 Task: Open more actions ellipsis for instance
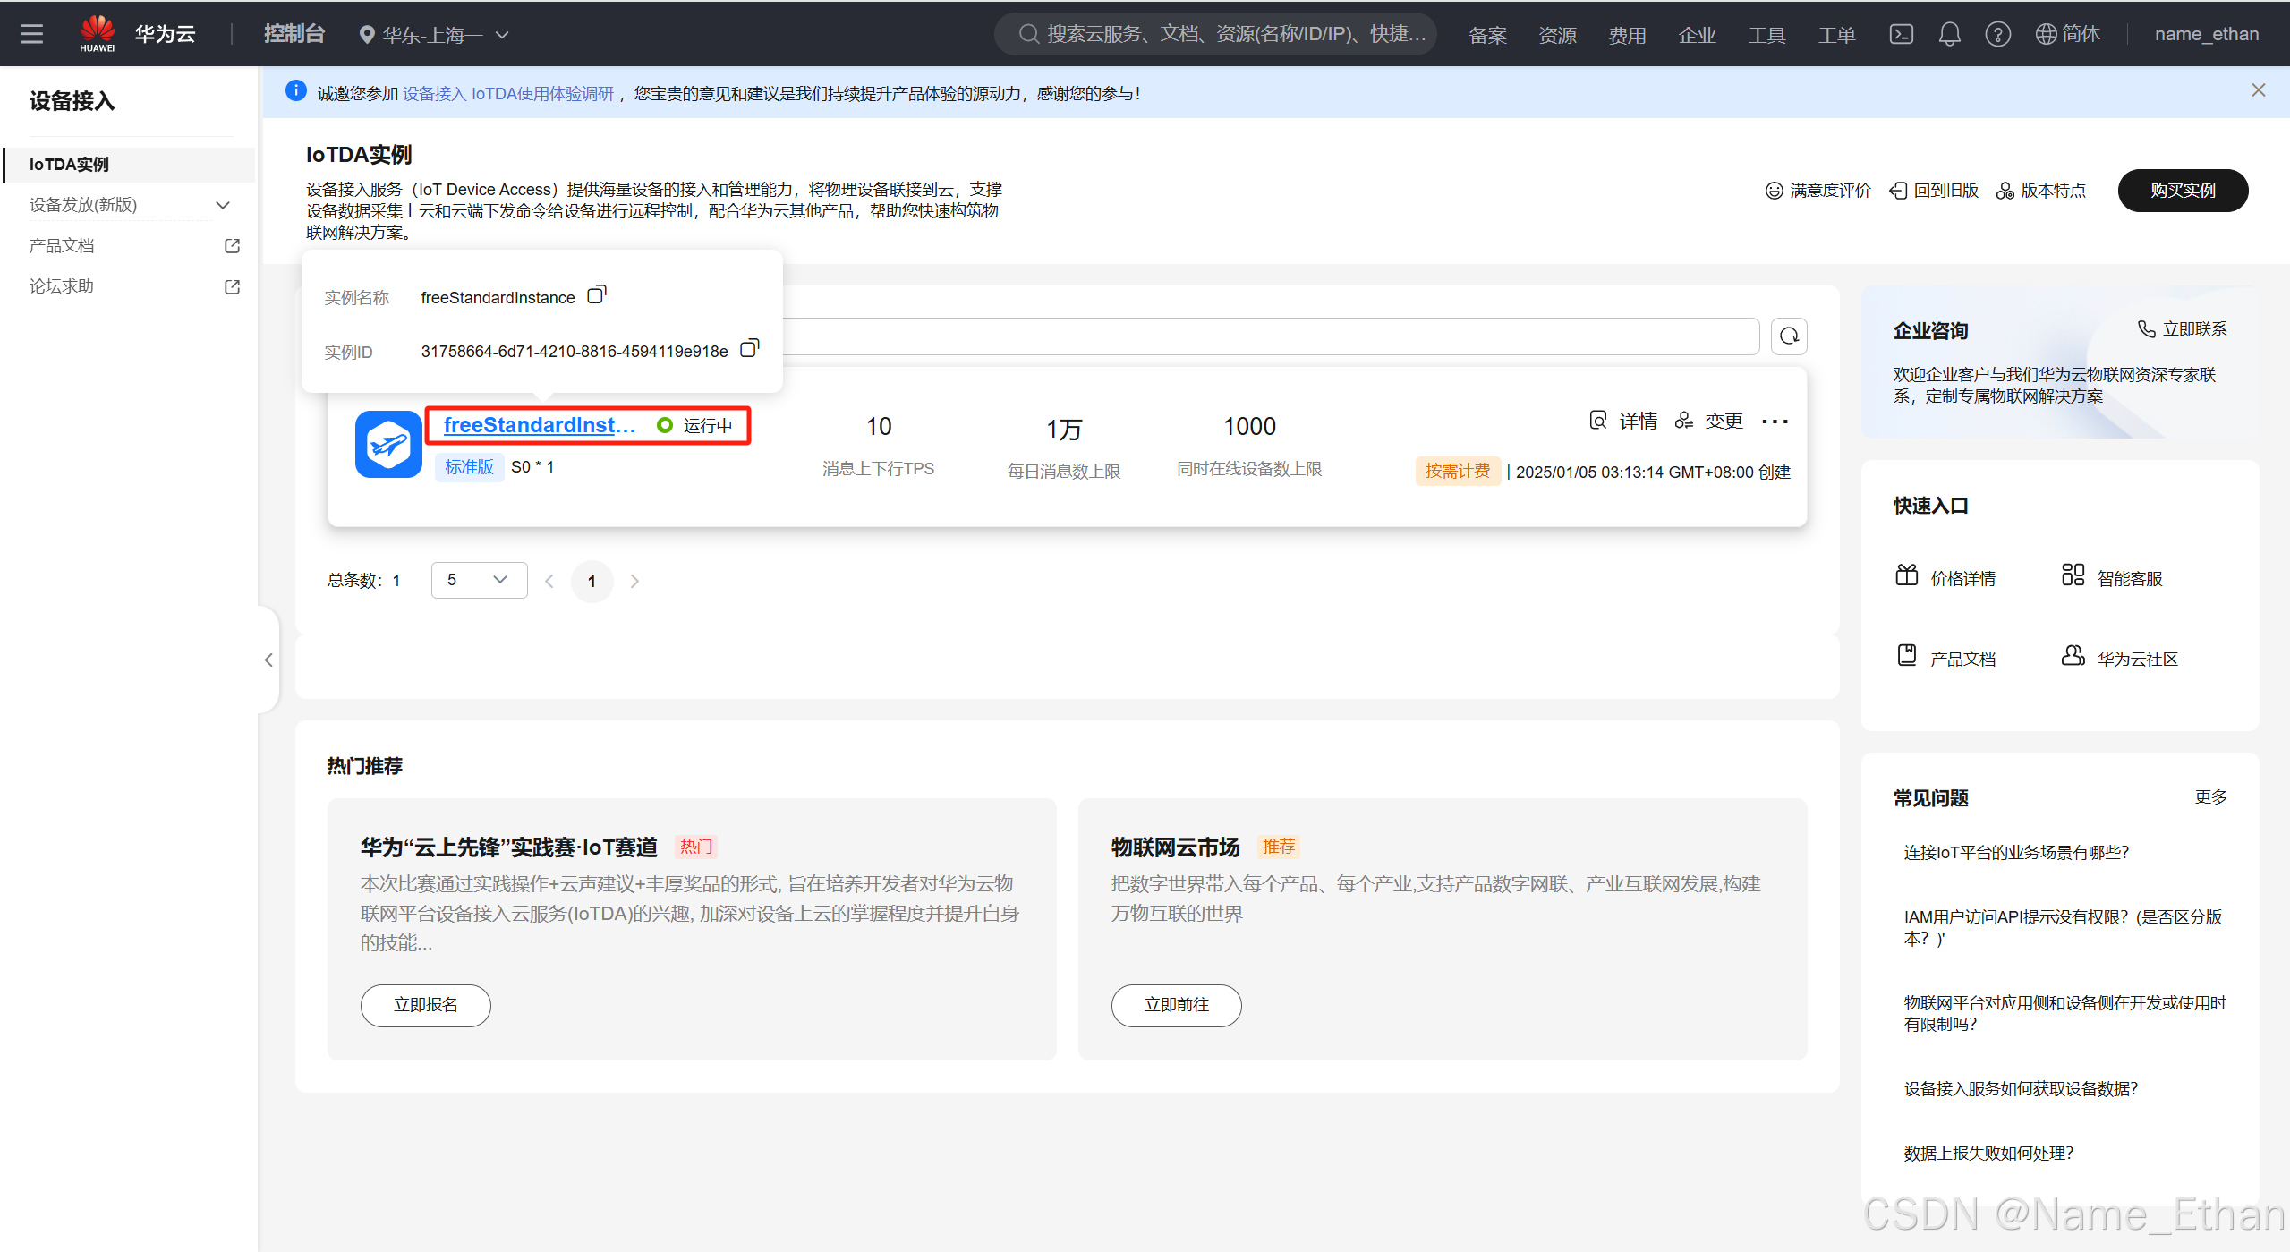(1775, 422)
